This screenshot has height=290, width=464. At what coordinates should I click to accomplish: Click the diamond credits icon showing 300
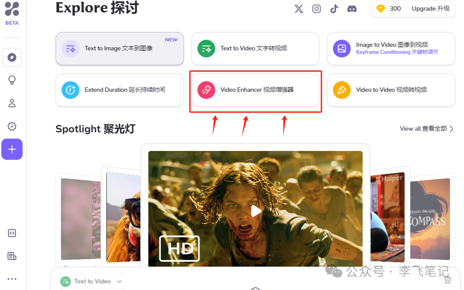point(381,8)
